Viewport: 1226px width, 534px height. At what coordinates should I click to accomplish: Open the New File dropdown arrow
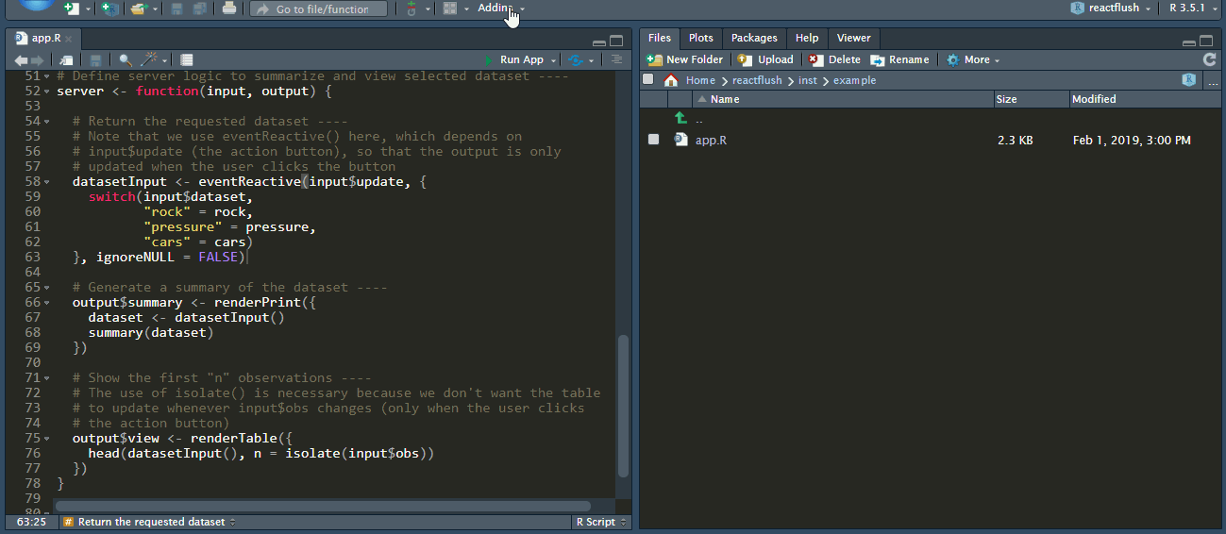[89, 9]
